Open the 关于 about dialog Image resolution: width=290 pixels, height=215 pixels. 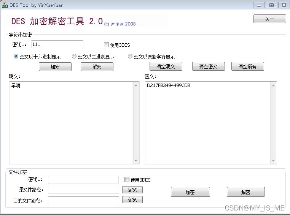tap(270, 19)
